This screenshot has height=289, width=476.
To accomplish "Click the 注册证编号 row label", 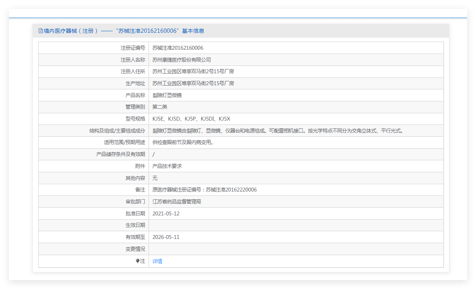I will [x=133, y=48].
